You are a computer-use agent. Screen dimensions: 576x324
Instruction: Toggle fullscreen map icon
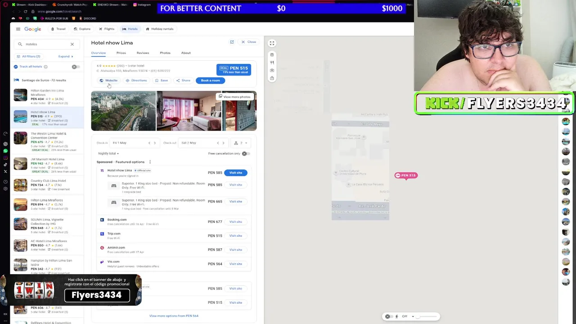[x=272, y=43]
